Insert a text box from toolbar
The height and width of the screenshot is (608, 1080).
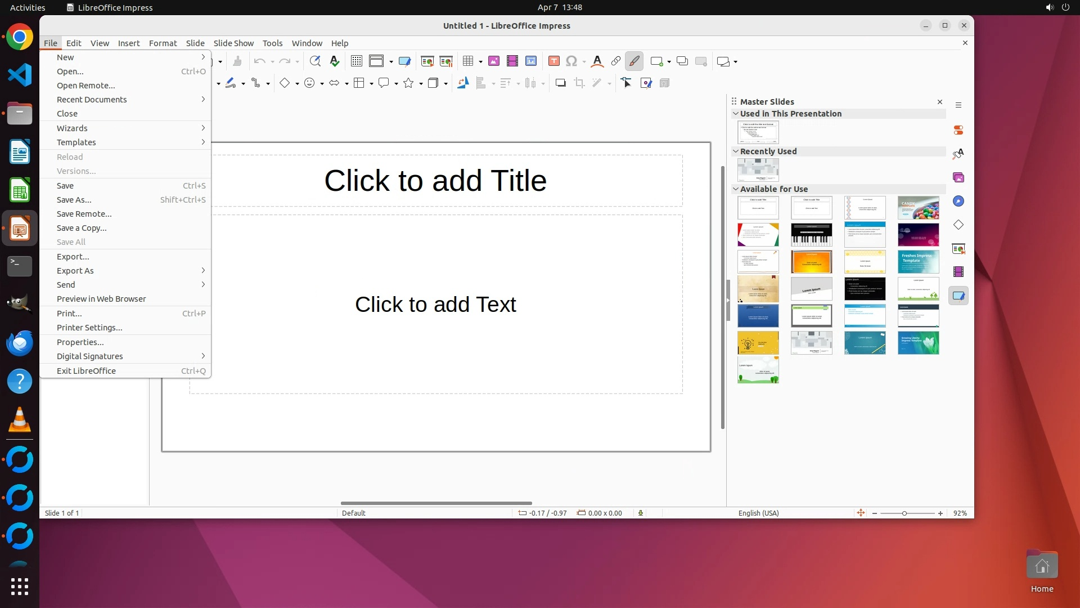pos(553,61)
